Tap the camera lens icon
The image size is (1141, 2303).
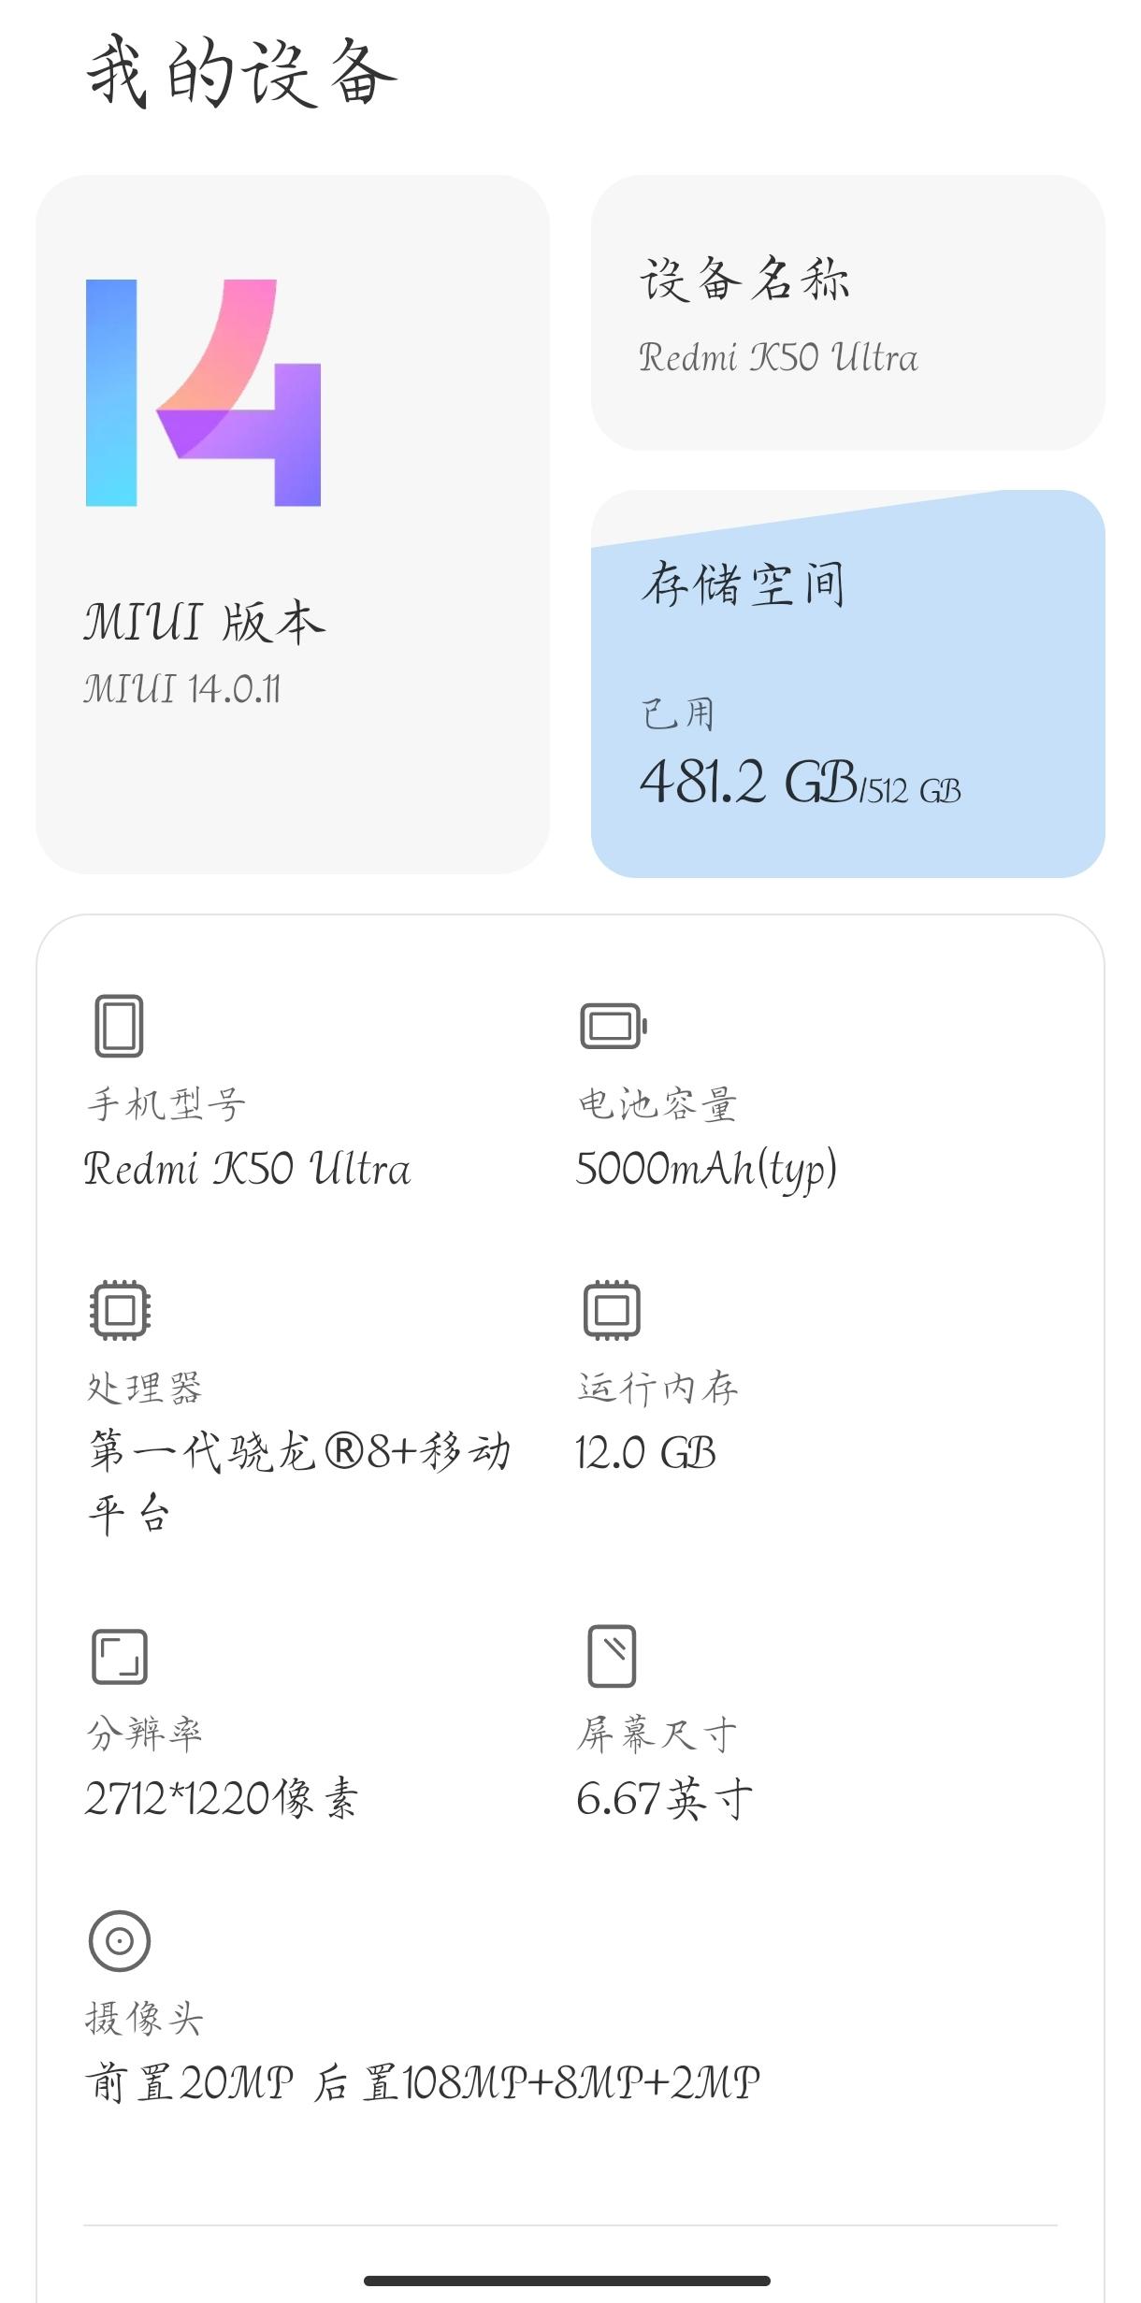120,1941
